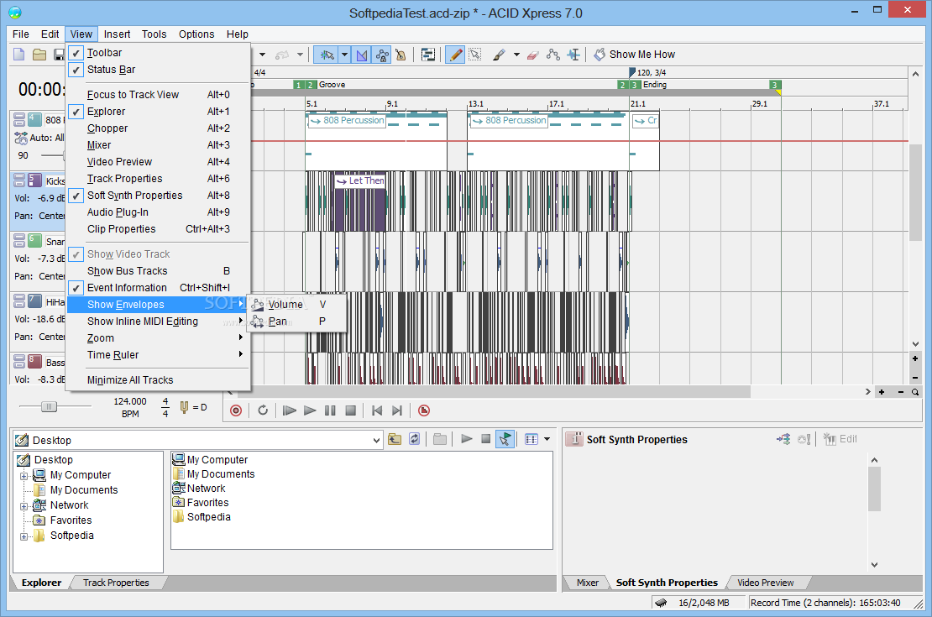Select the Draw pencil tool

455,55
